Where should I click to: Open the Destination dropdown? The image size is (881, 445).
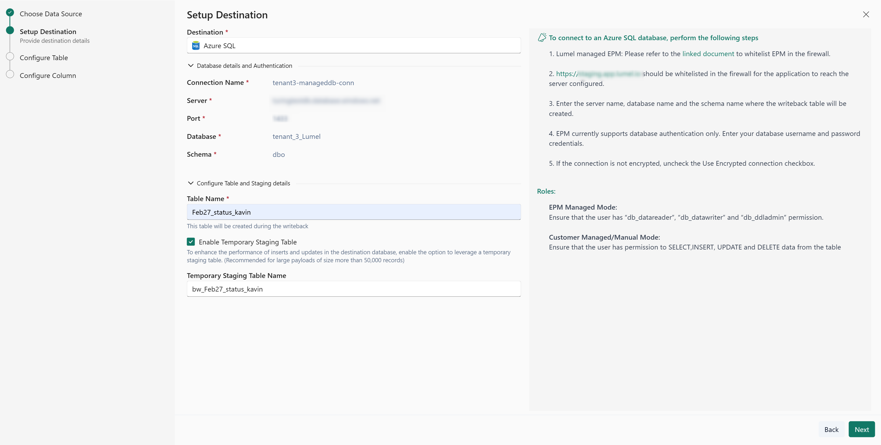click(353, 45)
